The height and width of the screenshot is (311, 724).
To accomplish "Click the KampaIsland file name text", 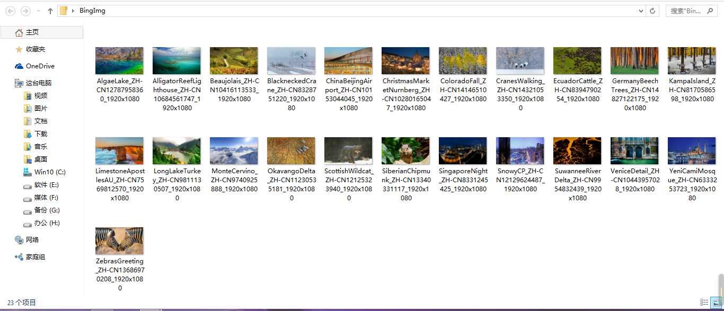I will (x=692, y=90).
